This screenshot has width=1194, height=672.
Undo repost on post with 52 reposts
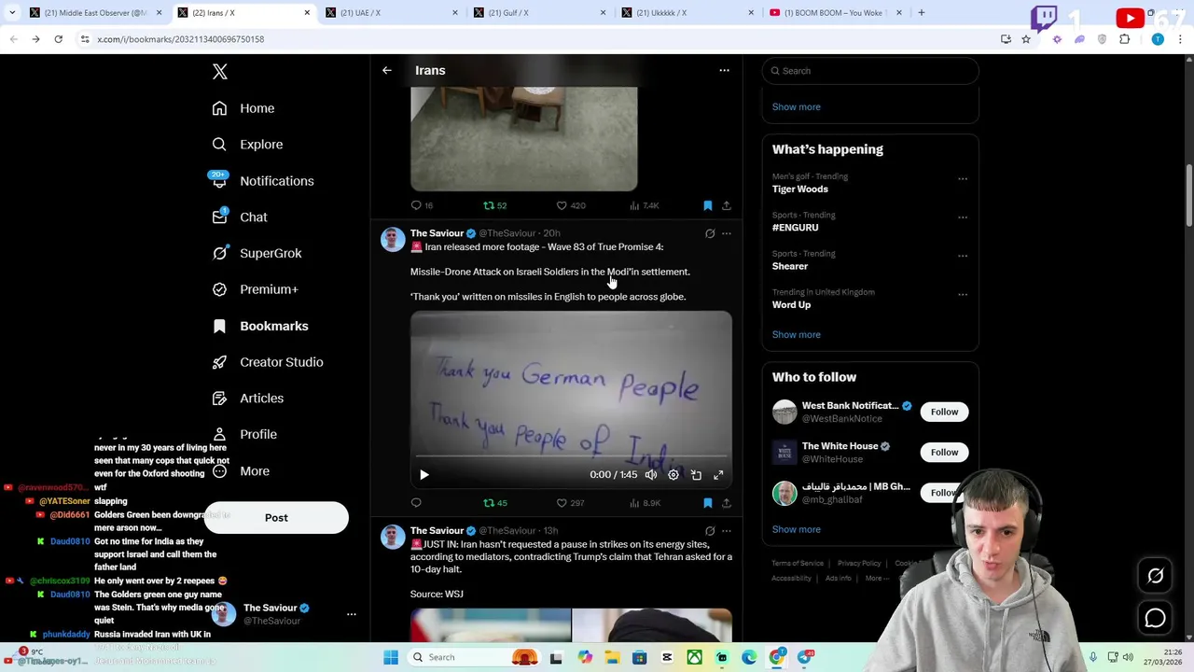click(x=494, y=205)
